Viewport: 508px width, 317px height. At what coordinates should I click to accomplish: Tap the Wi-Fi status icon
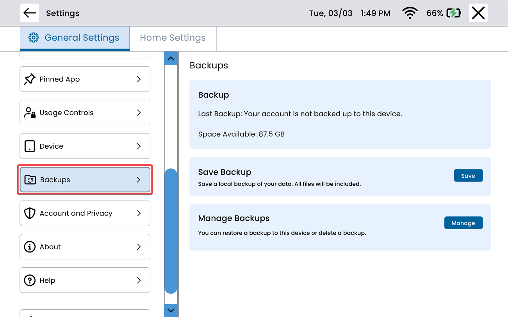point(410,13)
